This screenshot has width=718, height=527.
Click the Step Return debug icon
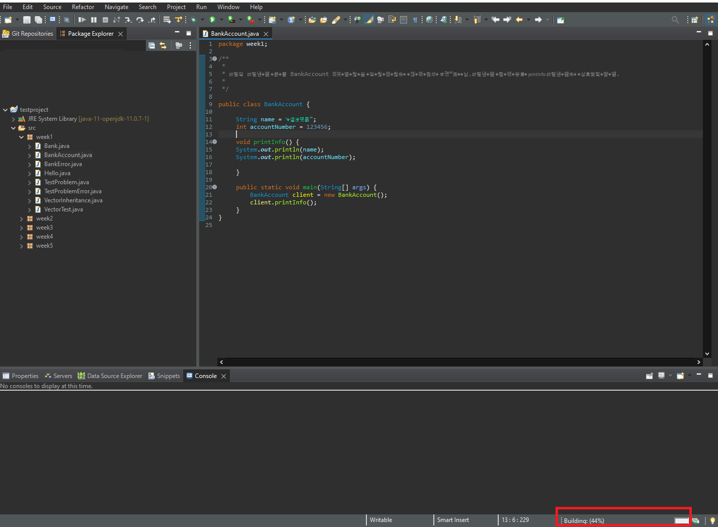click(152, 20)
